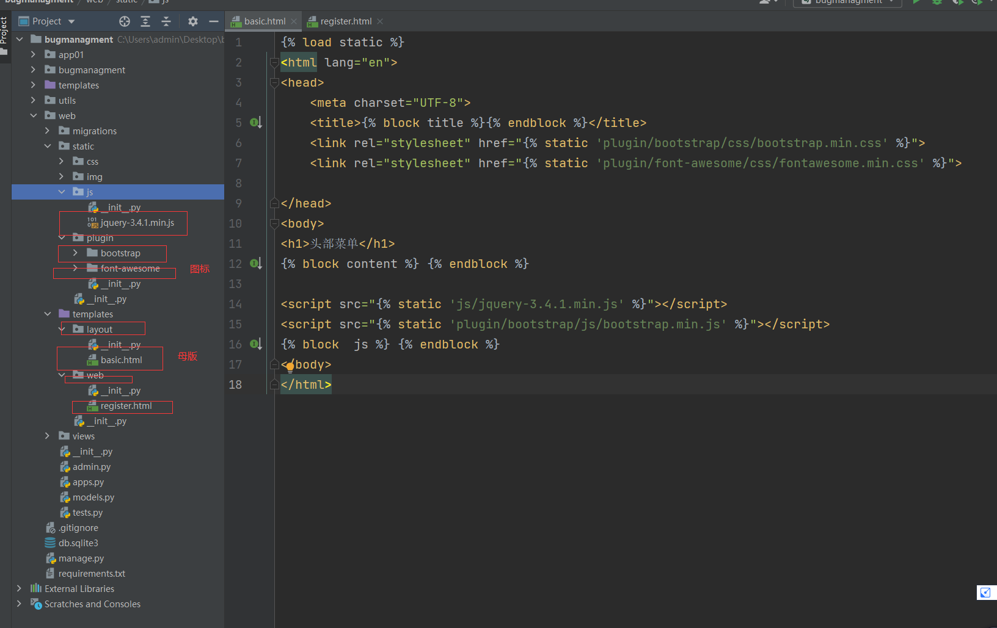Screen dimensions: 997x628
Task: Click the Run button in top toolbar
Action: point(916,2)
